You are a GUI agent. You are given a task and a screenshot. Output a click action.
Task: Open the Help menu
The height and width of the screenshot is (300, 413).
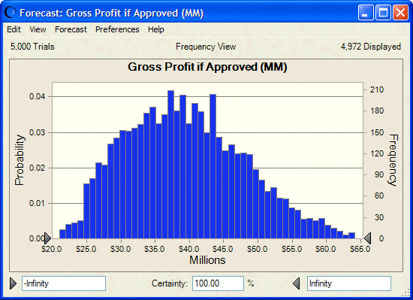click(x=156, y=29)
